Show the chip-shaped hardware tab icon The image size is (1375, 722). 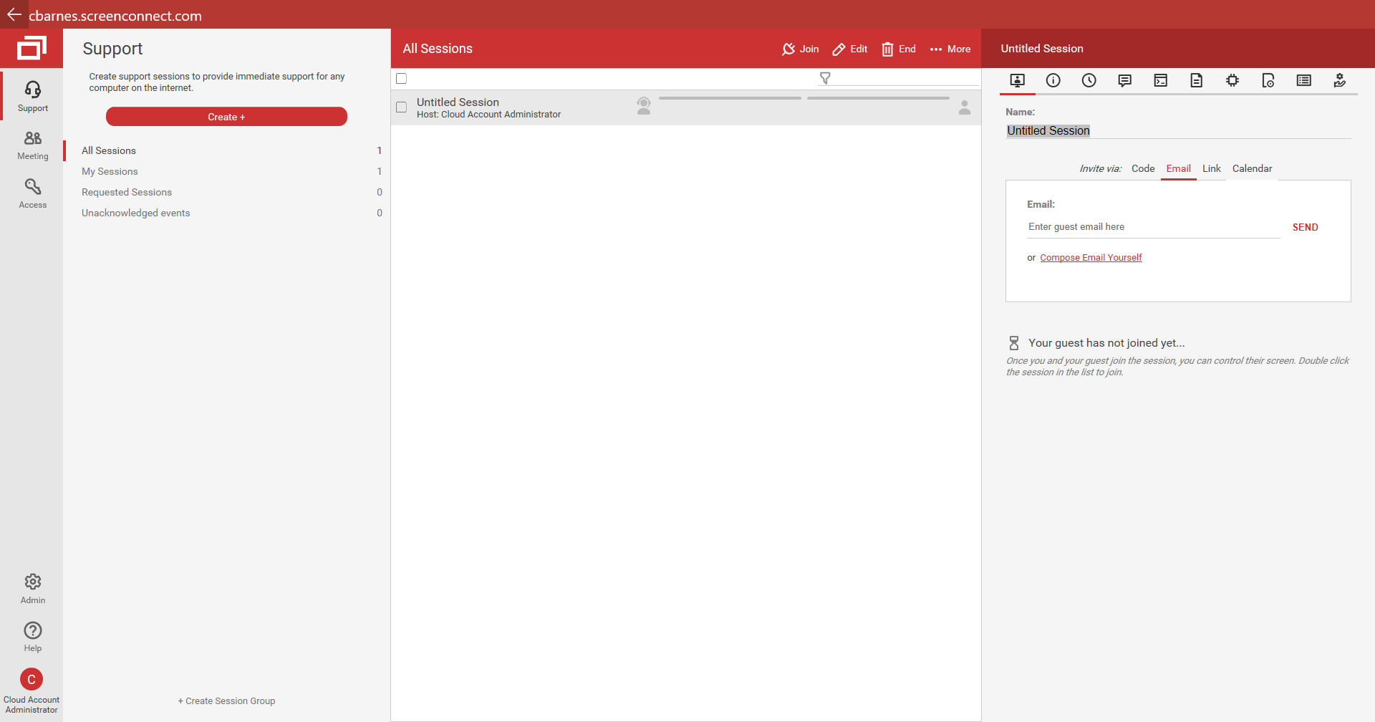click(x=1232, y=80)
